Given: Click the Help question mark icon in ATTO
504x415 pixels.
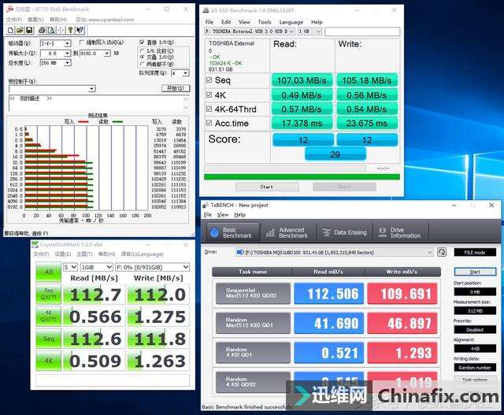Looking at the screenshot, I should [x=70, y=30].
